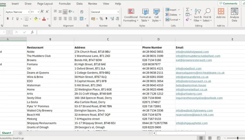245x140 pixels.
Task: Increase font size with large A icon
Action: click(42, 12)
